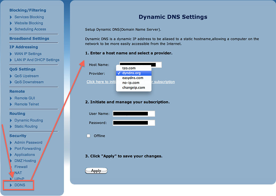The image size is (276, 196).
Task: Open the Dynamic Routing page
Action: coord(29,120)
